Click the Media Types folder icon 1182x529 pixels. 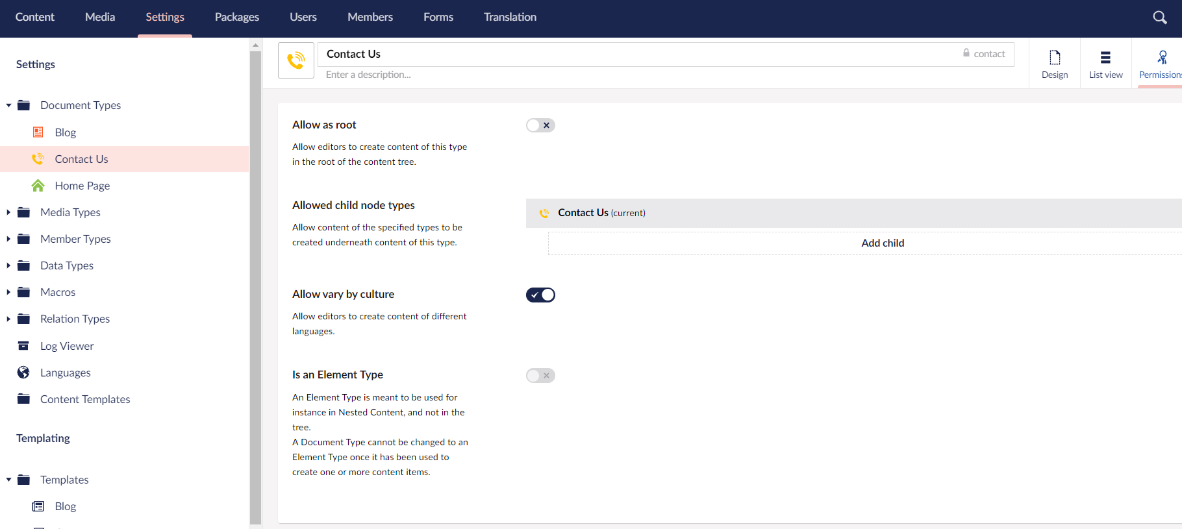click(x=24, y=212)
